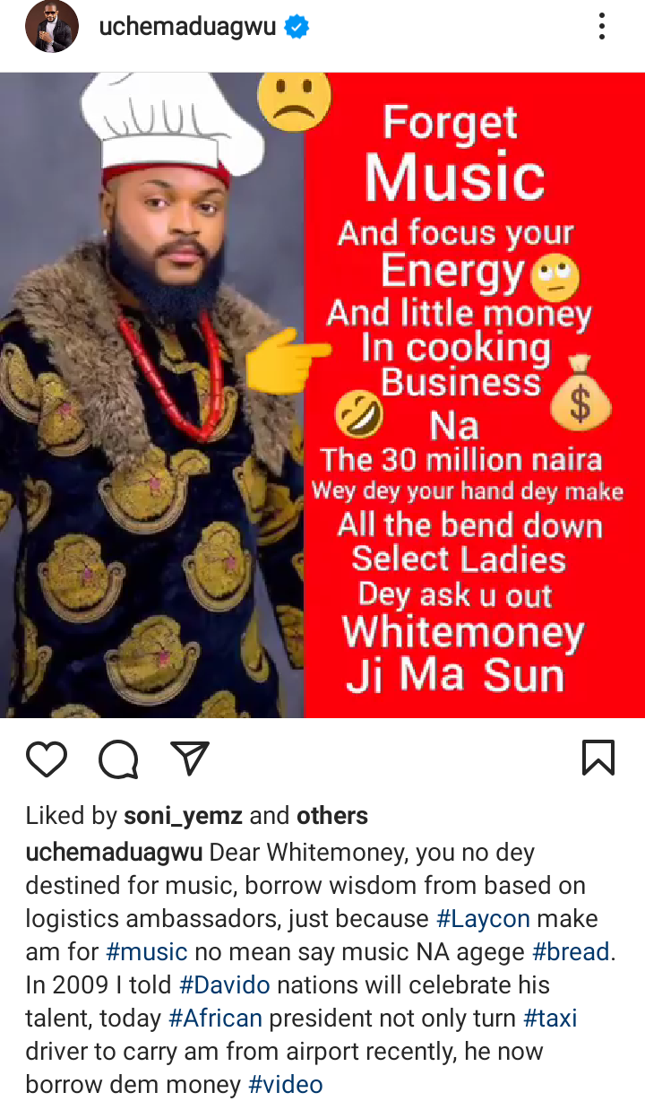Open the #video hashtag
645x1101 pixels.
coord(285,1085)
